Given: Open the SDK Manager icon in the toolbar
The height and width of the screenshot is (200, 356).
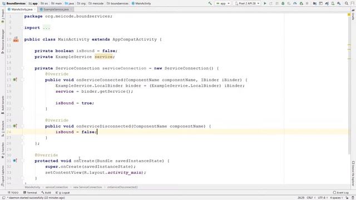Looking at the screenshot, I should click(339, 3).
